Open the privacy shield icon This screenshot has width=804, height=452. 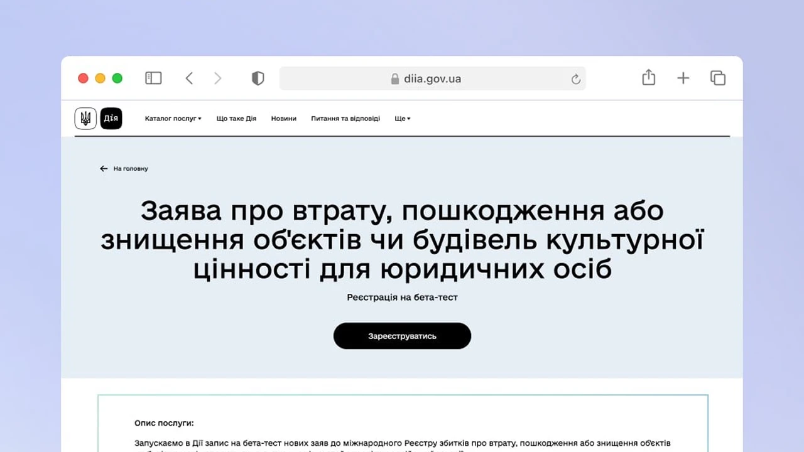258,78
